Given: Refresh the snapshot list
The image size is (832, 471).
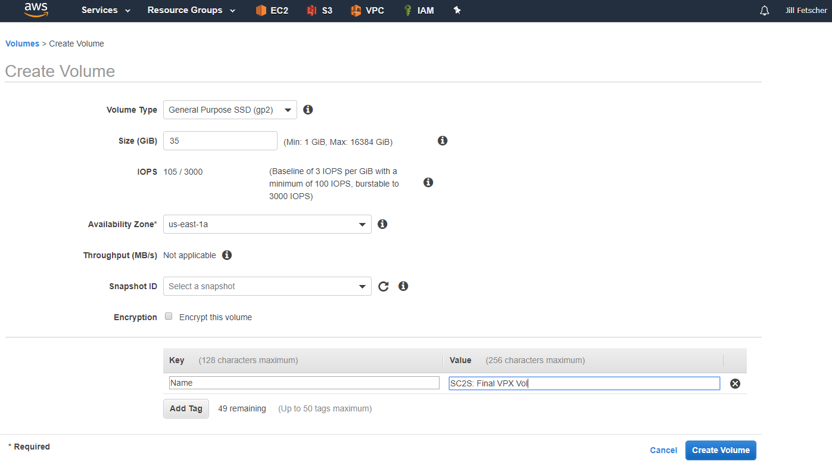Looking at the screenshot, I should (384, 286).
